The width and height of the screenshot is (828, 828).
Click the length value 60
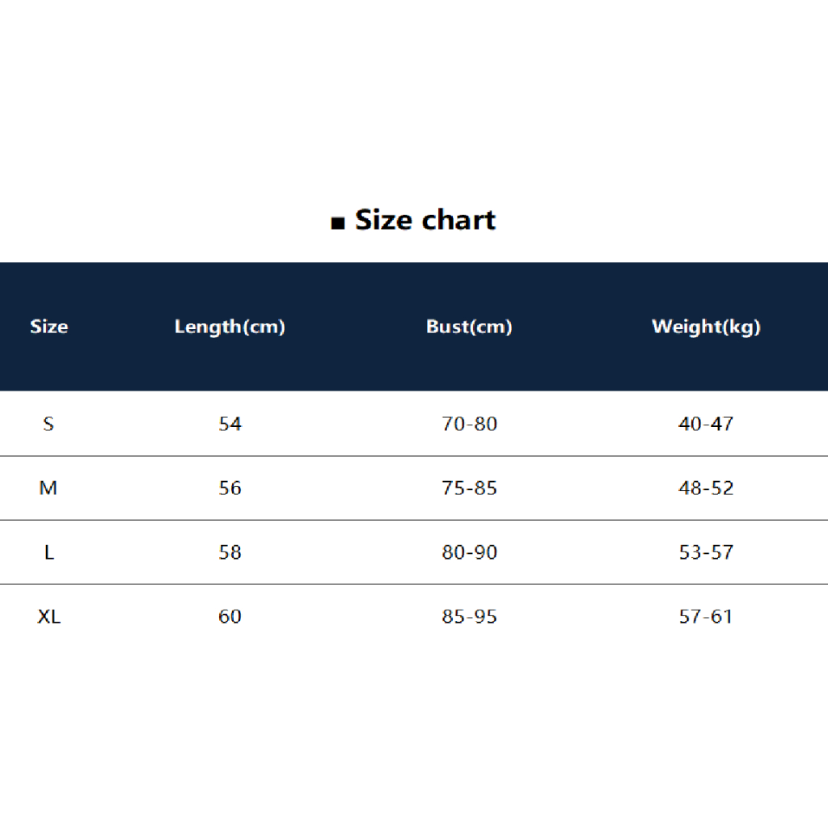tap(230, 617)
